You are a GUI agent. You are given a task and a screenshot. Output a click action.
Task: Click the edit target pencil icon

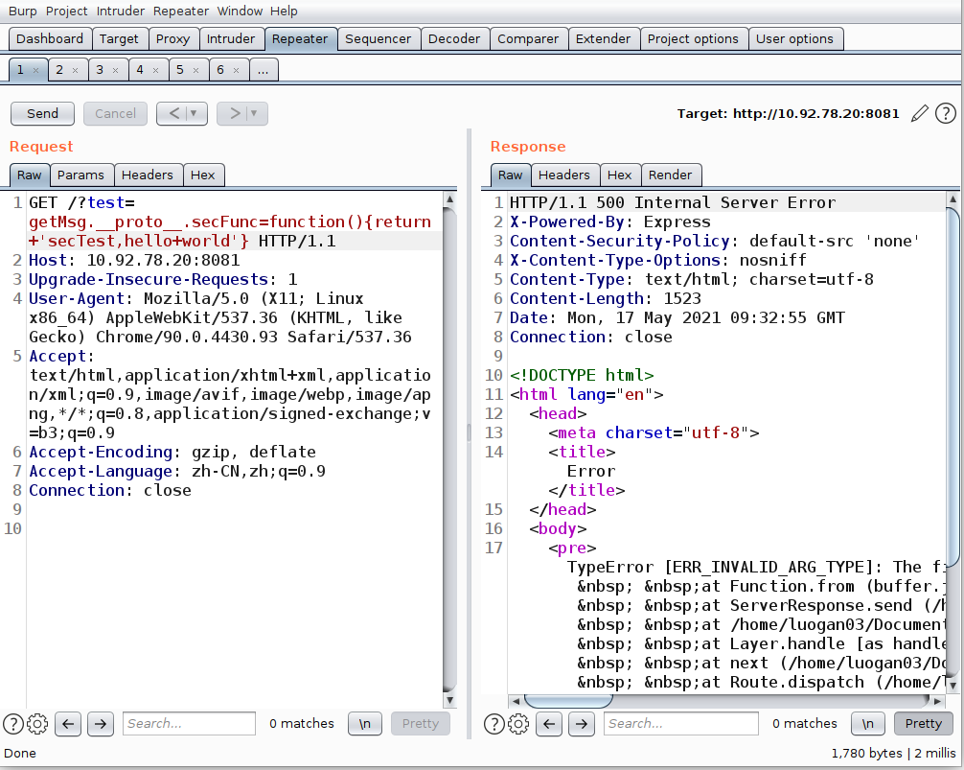click(x=920, y=113)
